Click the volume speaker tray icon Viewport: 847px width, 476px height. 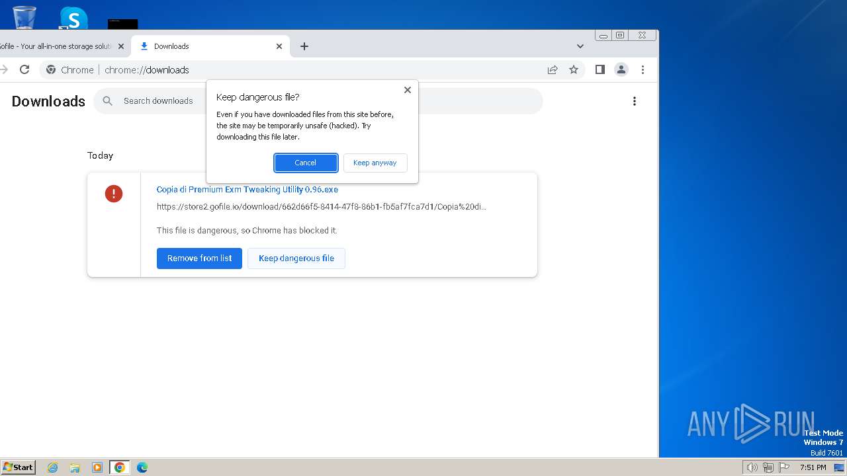[x=752, y=467]
